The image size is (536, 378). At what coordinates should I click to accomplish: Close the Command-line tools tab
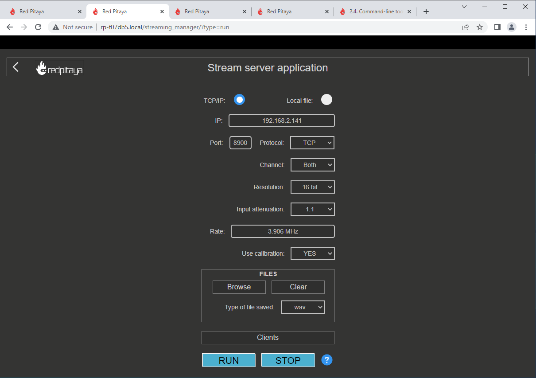[409, 12]
